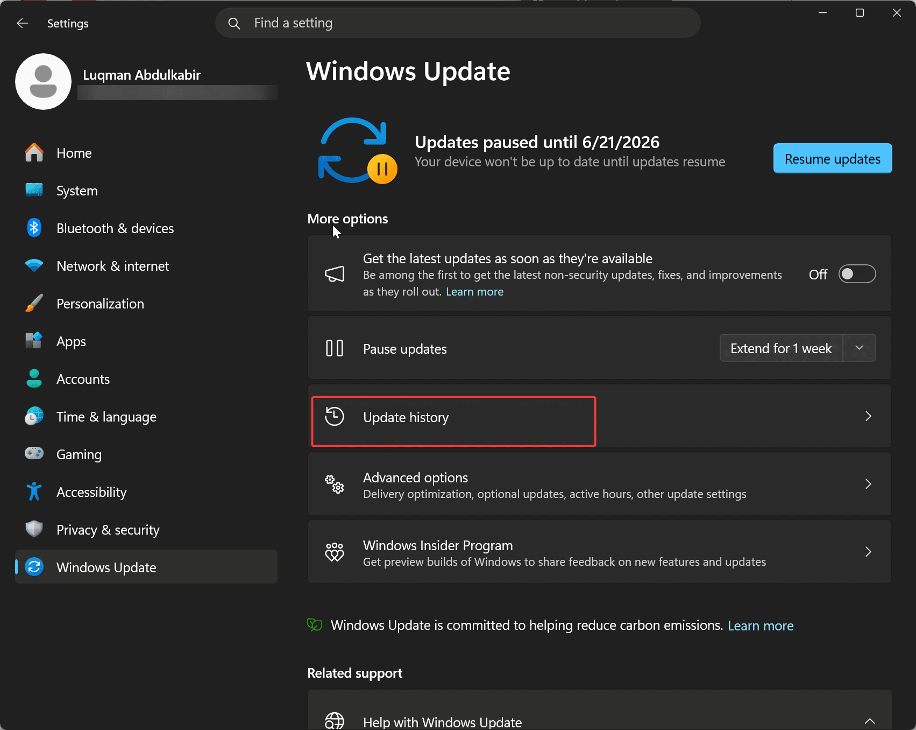This screenshot has width=916, height=730.
Task: Click the Home house icon
Action: (x=34, y=153)
